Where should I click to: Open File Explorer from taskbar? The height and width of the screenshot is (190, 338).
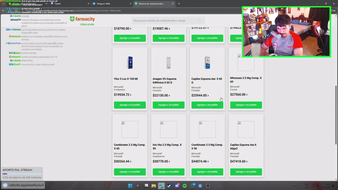click(153, 186)
